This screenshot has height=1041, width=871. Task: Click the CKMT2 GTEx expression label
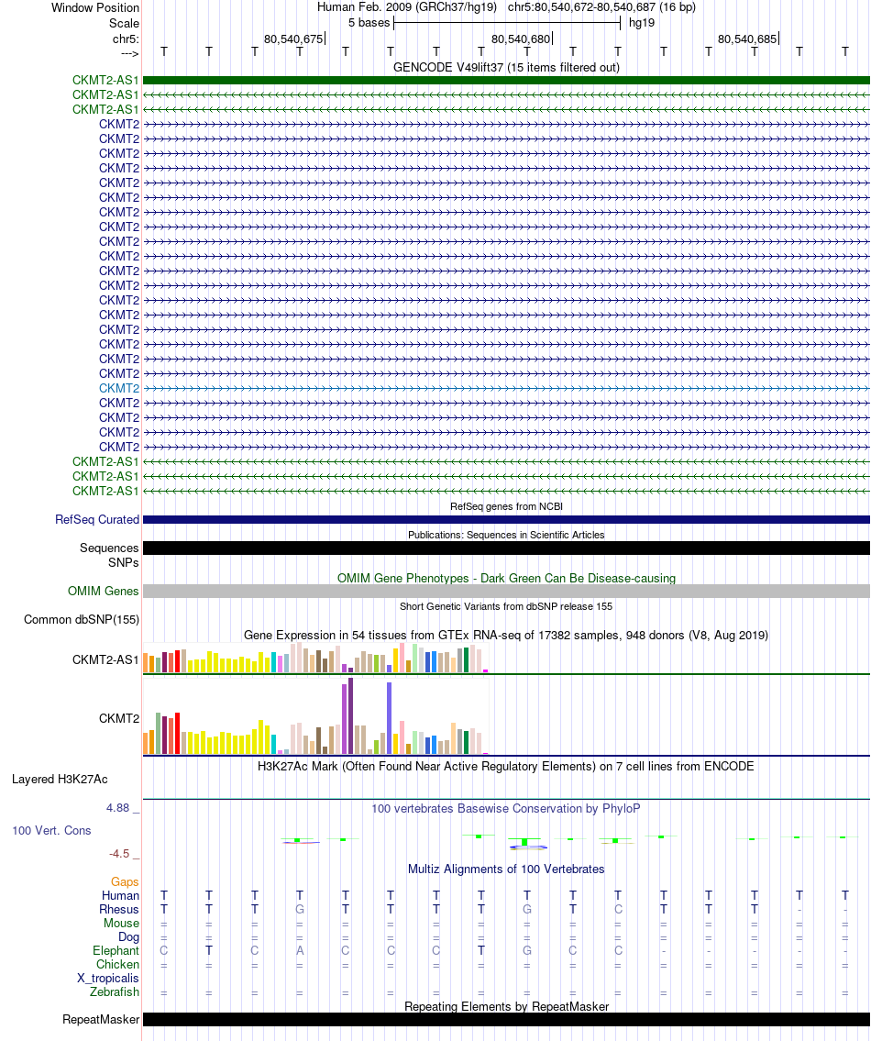coord(119,718)
